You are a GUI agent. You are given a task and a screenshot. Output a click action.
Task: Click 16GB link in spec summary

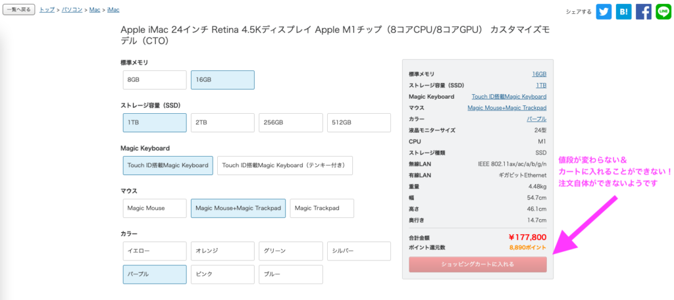click(539, 74)
